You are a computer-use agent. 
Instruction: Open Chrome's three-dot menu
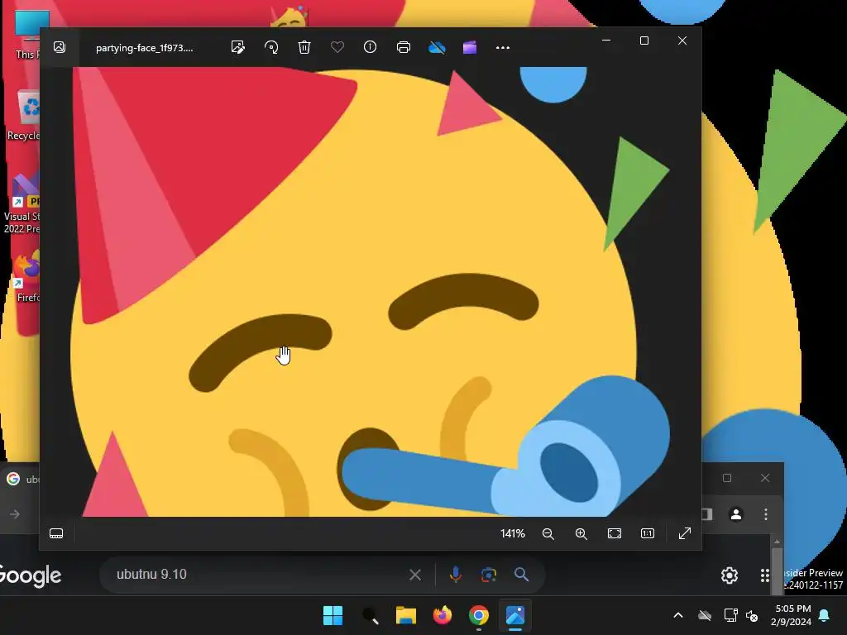tap(765, 514)
